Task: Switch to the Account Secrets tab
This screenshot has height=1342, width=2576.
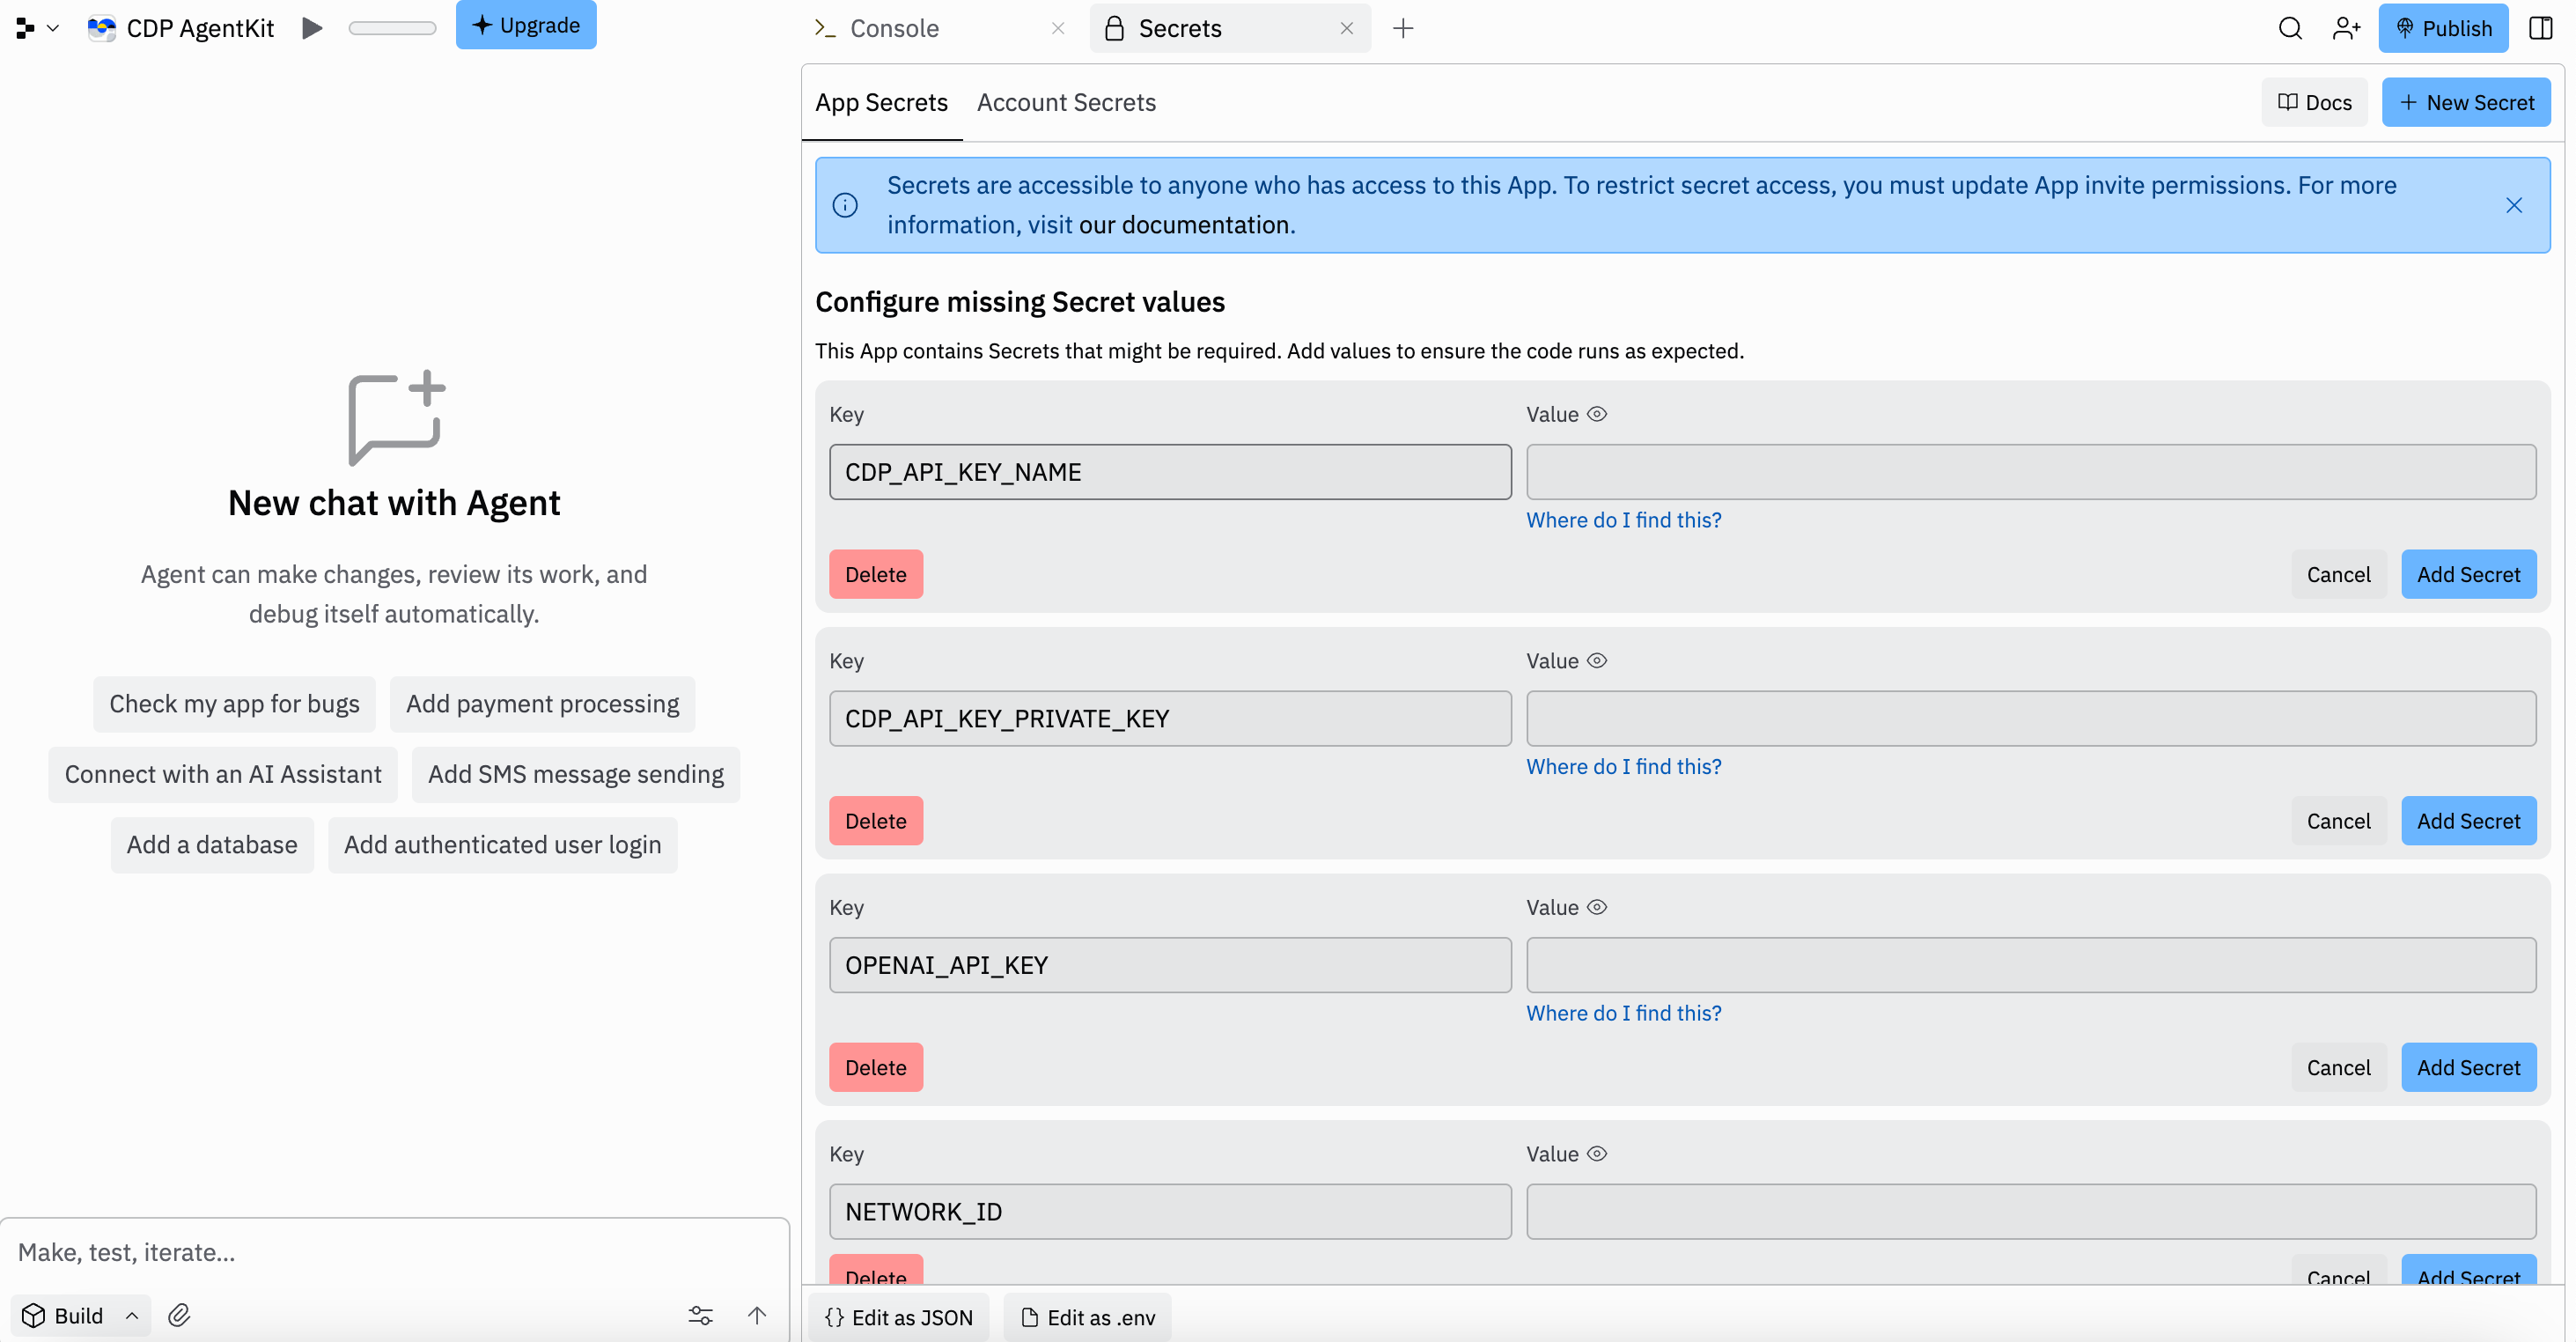Action: (1066, 102)
